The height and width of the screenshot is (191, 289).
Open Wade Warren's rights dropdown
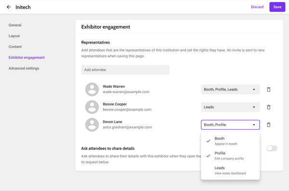coord(230,90)
